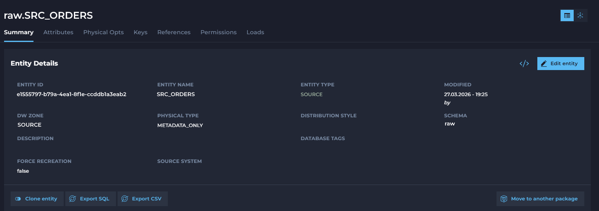
Task: Click the pencil icon on Edit entity
Action: [544, 64]
